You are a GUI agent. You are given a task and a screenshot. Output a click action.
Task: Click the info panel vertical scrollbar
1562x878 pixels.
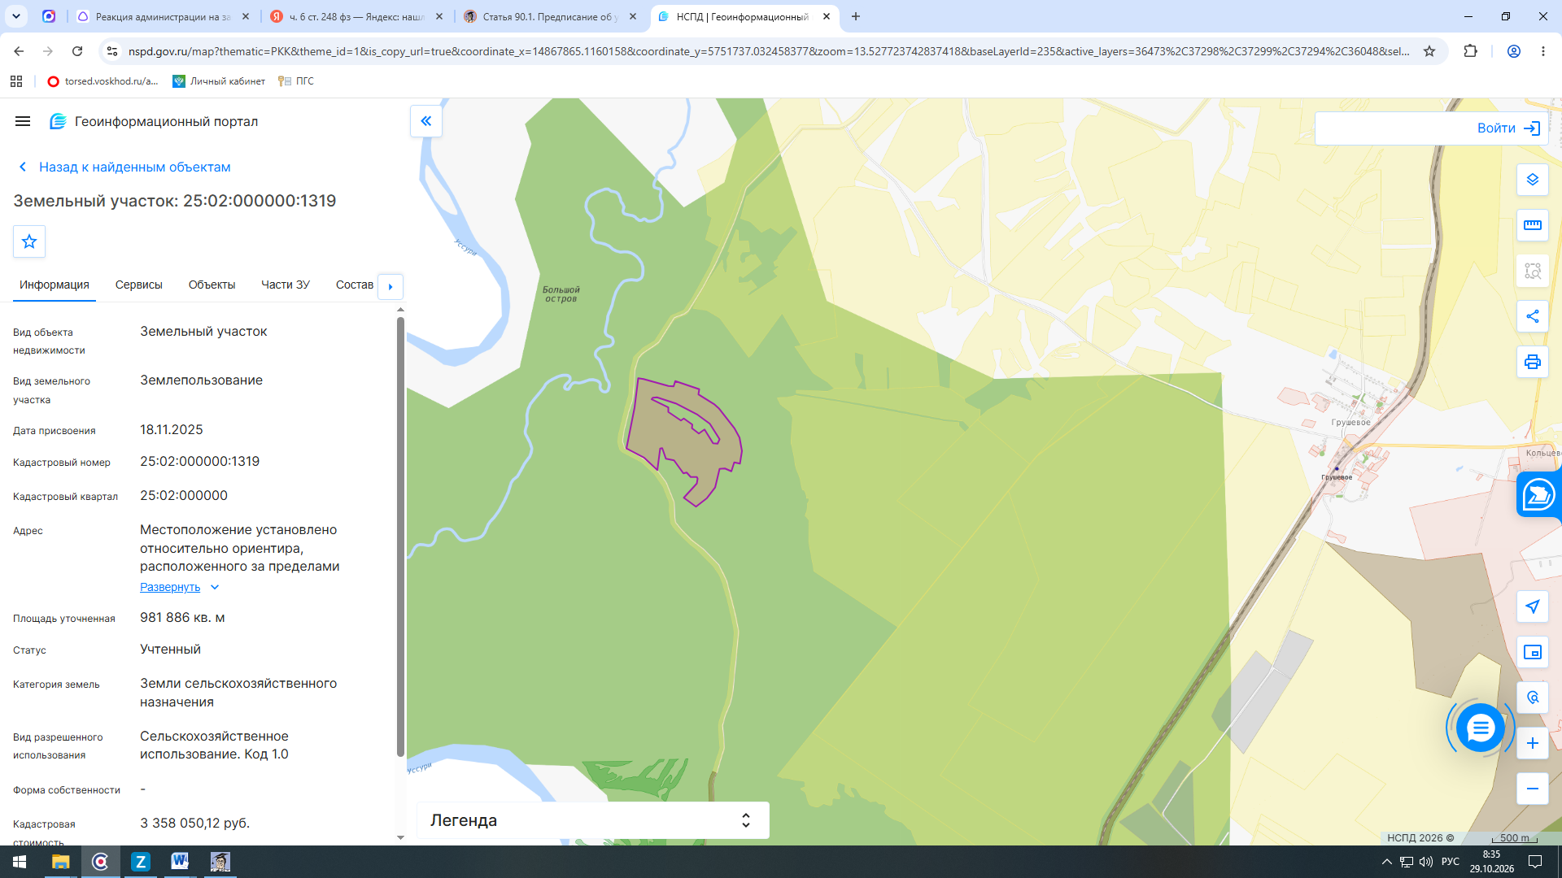(400, 537)
